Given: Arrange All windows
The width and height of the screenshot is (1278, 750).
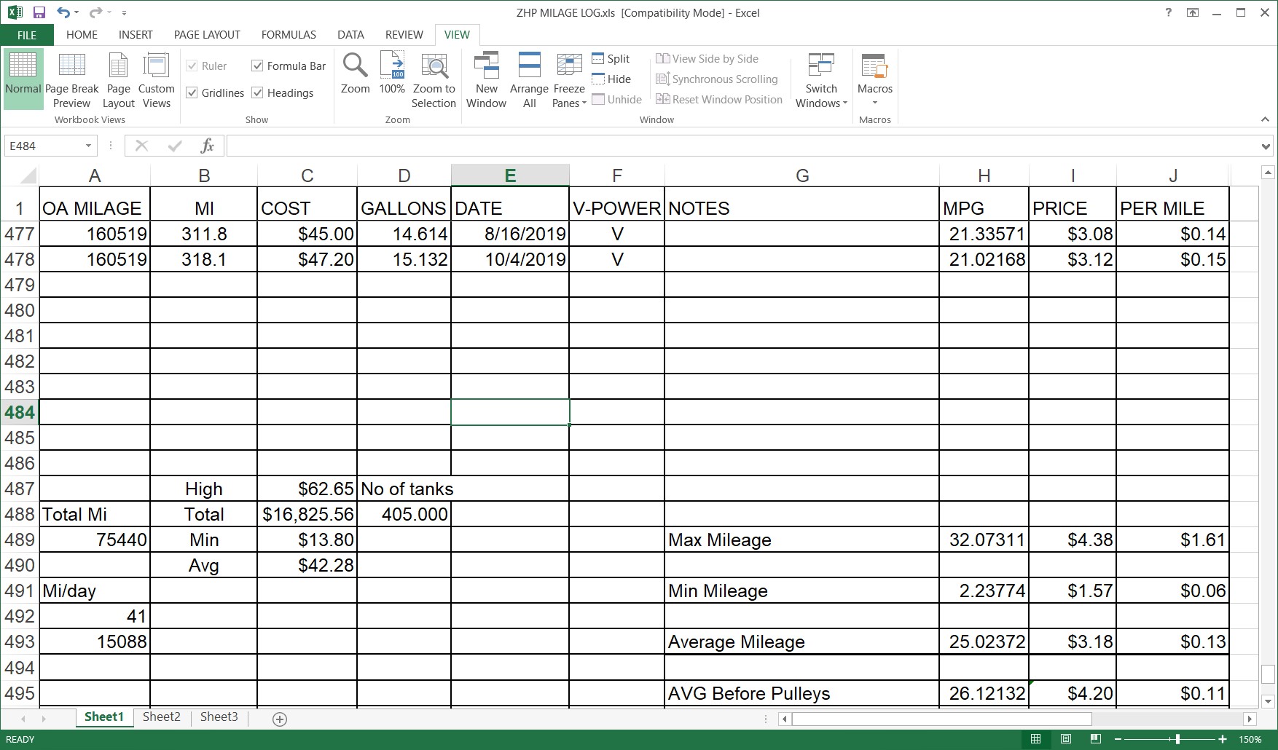Looking at the screenshot, I should (529, 80).
